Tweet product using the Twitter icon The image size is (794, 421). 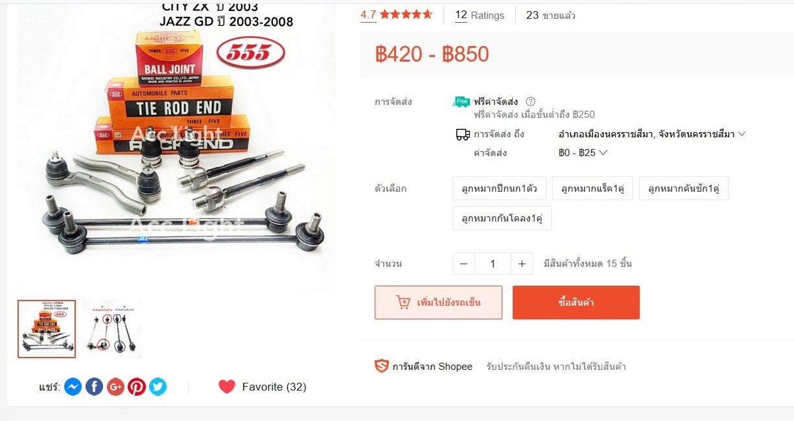click(x=158, y=387)
